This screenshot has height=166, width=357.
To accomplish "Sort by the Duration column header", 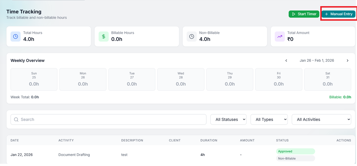I will pyautogui.click(x=209, y=140).
